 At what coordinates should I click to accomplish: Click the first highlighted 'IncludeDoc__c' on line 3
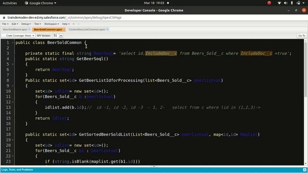click(x=161, y=53)
